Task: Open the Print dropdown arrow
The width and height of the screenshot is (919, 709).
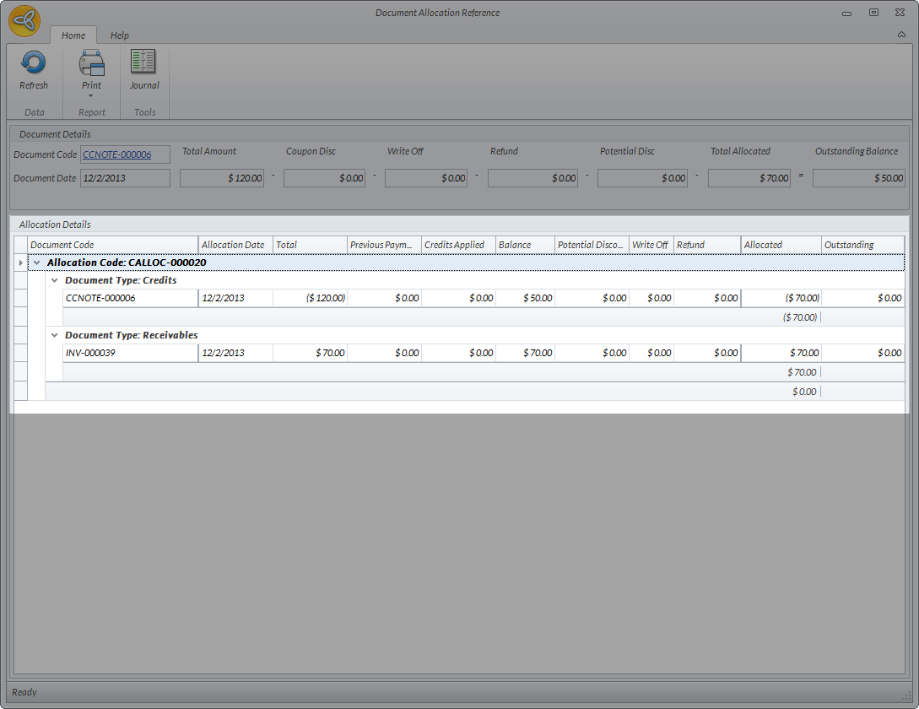Action: point(91,95)
